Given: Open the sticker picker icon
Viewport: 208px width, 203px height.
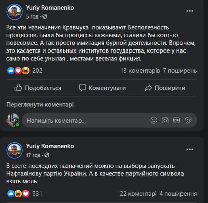Looking at the screenshot, I should (188, 120).
